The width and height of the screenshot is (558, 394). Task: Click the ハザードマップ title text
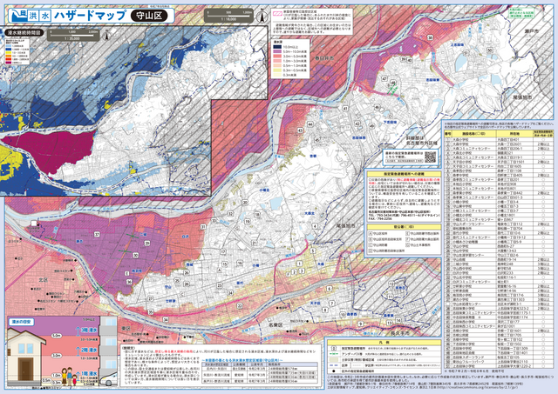90,16
